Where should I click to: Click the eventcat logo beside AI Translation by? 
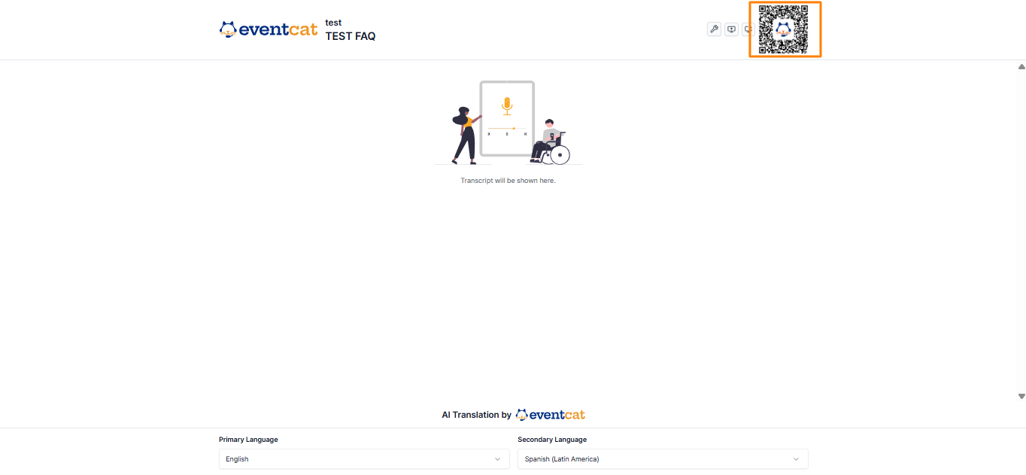550,415
